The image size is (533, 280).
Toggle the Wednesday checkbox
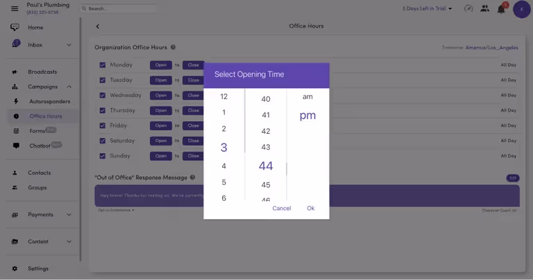pyautogui.click(x=102, y=95)
